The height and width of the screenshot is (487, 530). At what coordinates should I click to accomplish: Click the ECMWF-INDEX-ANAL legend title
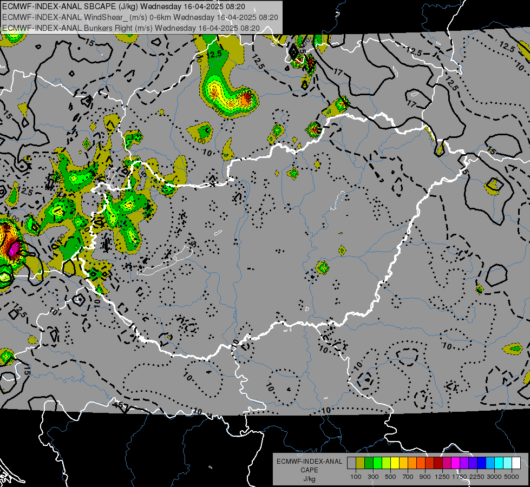coord(310,462)
